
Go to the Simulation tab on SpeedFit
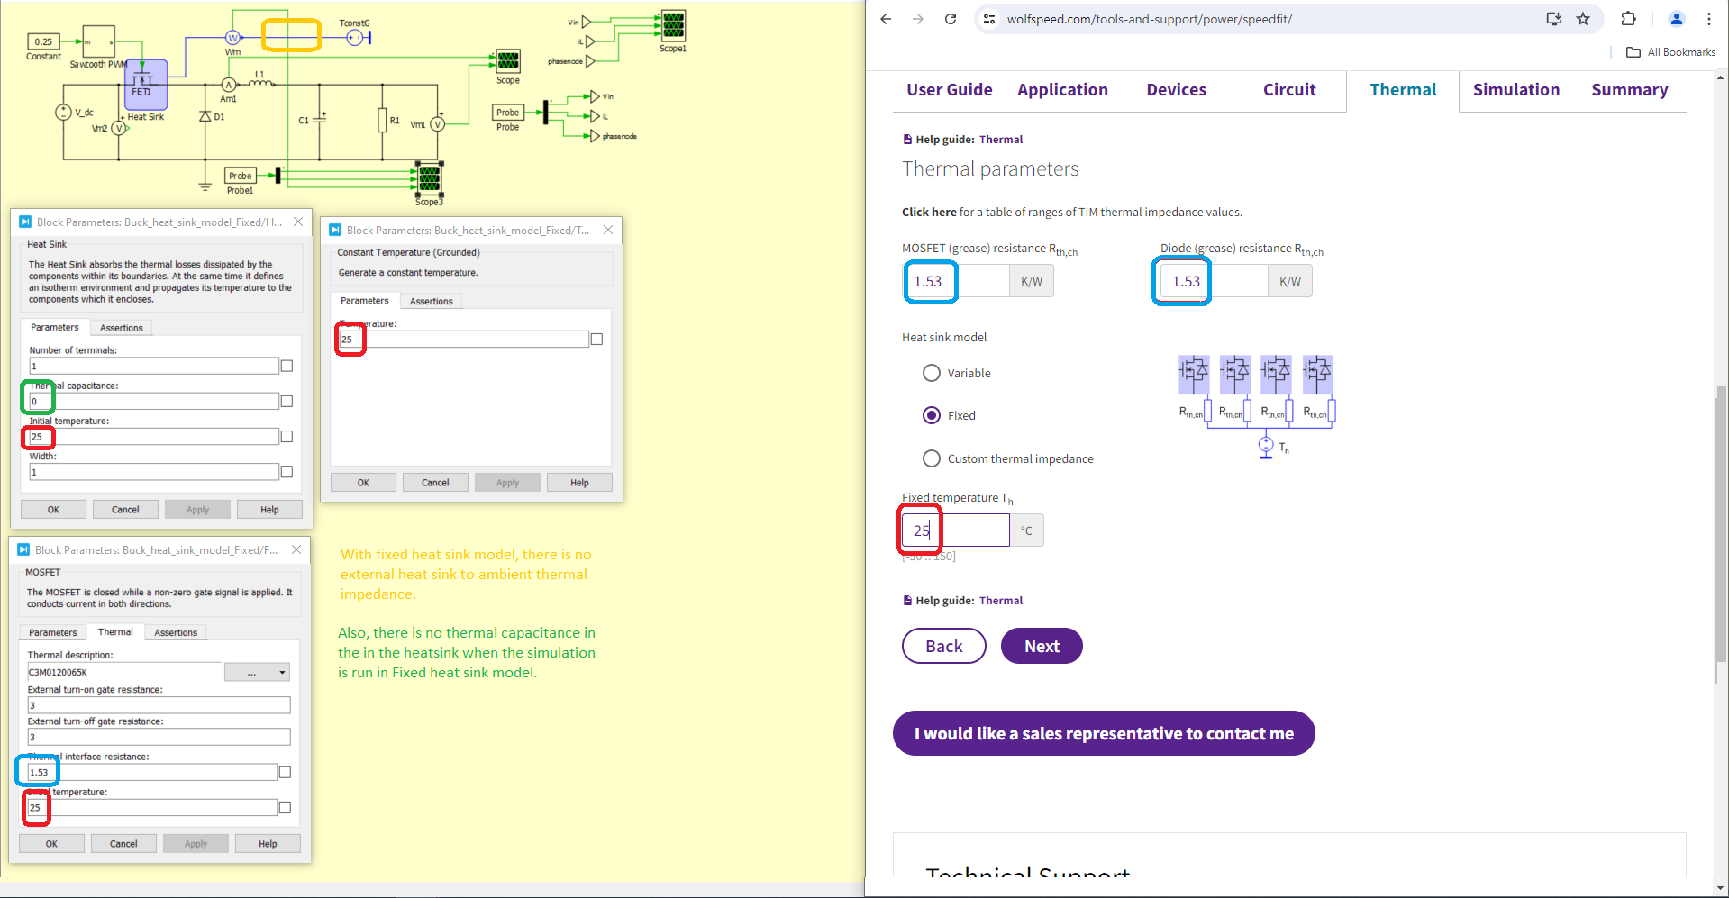click(1516, 90)
